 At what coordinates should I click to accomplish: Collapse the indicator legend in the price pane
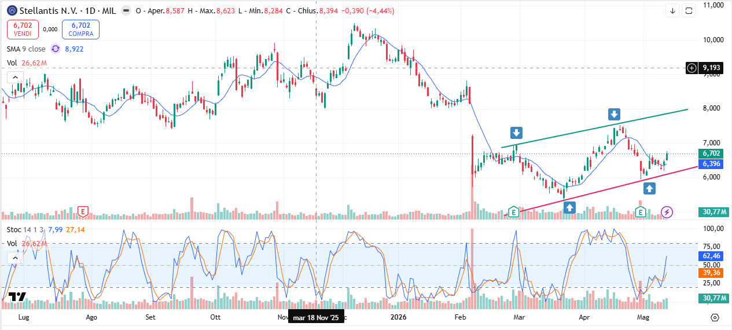[x=14, y=77]
